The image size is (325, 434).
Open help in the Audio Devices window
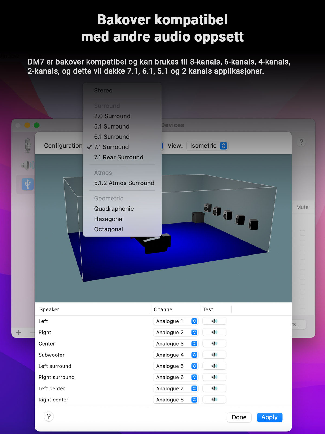pos(301,142)
